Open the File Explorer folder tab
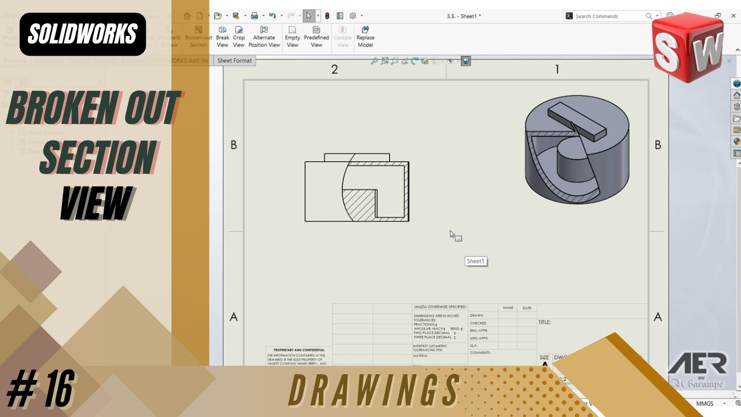Image resolution: width=741 pixels, height=417 pixels. pos(736,118)
